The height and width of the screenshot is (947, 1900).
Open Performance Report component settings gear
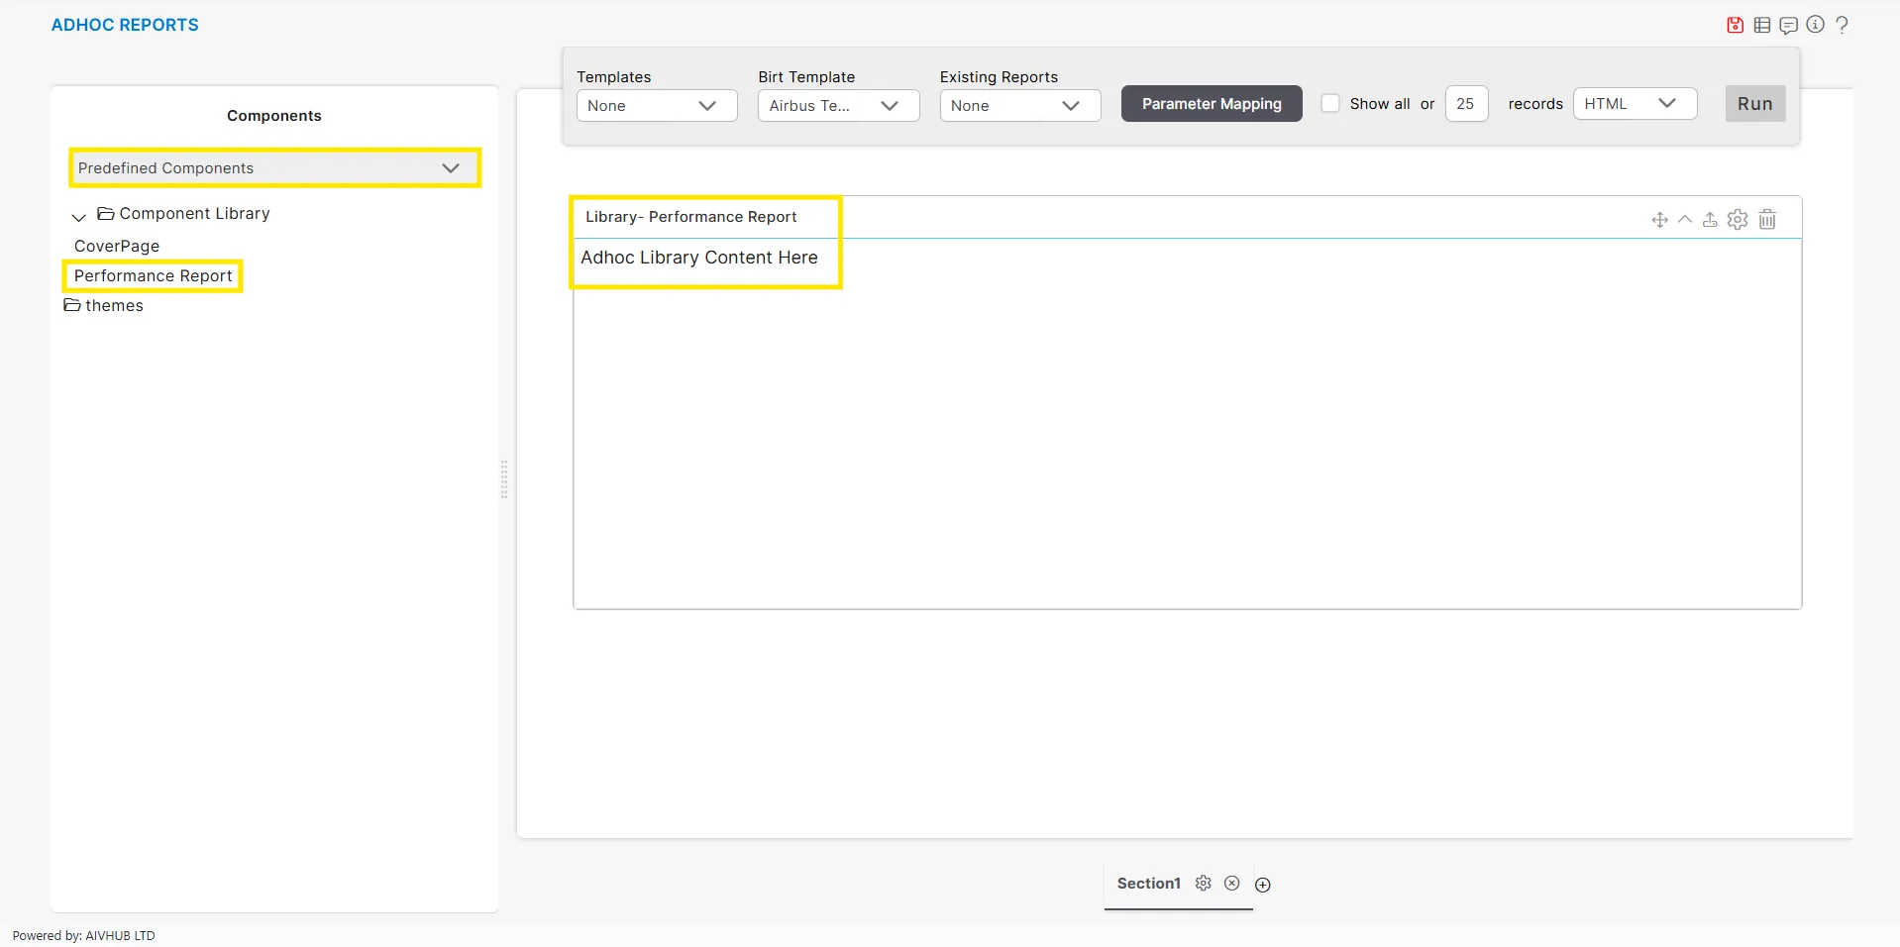tap(1738, 220)
